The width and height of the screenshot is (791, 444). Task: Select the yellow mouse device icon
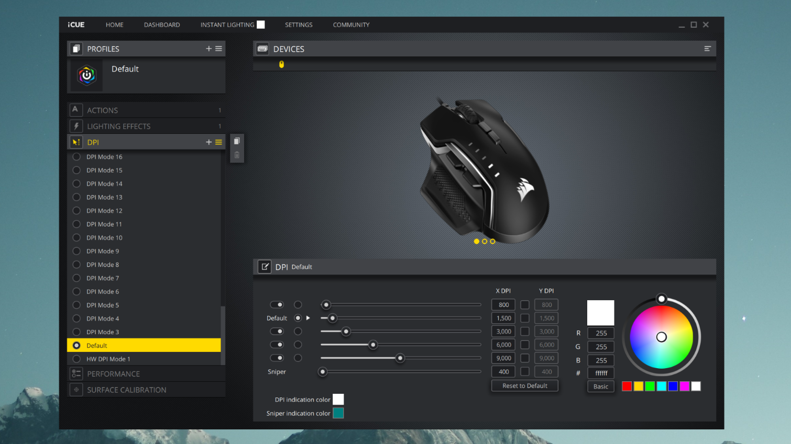coord(281,64)
